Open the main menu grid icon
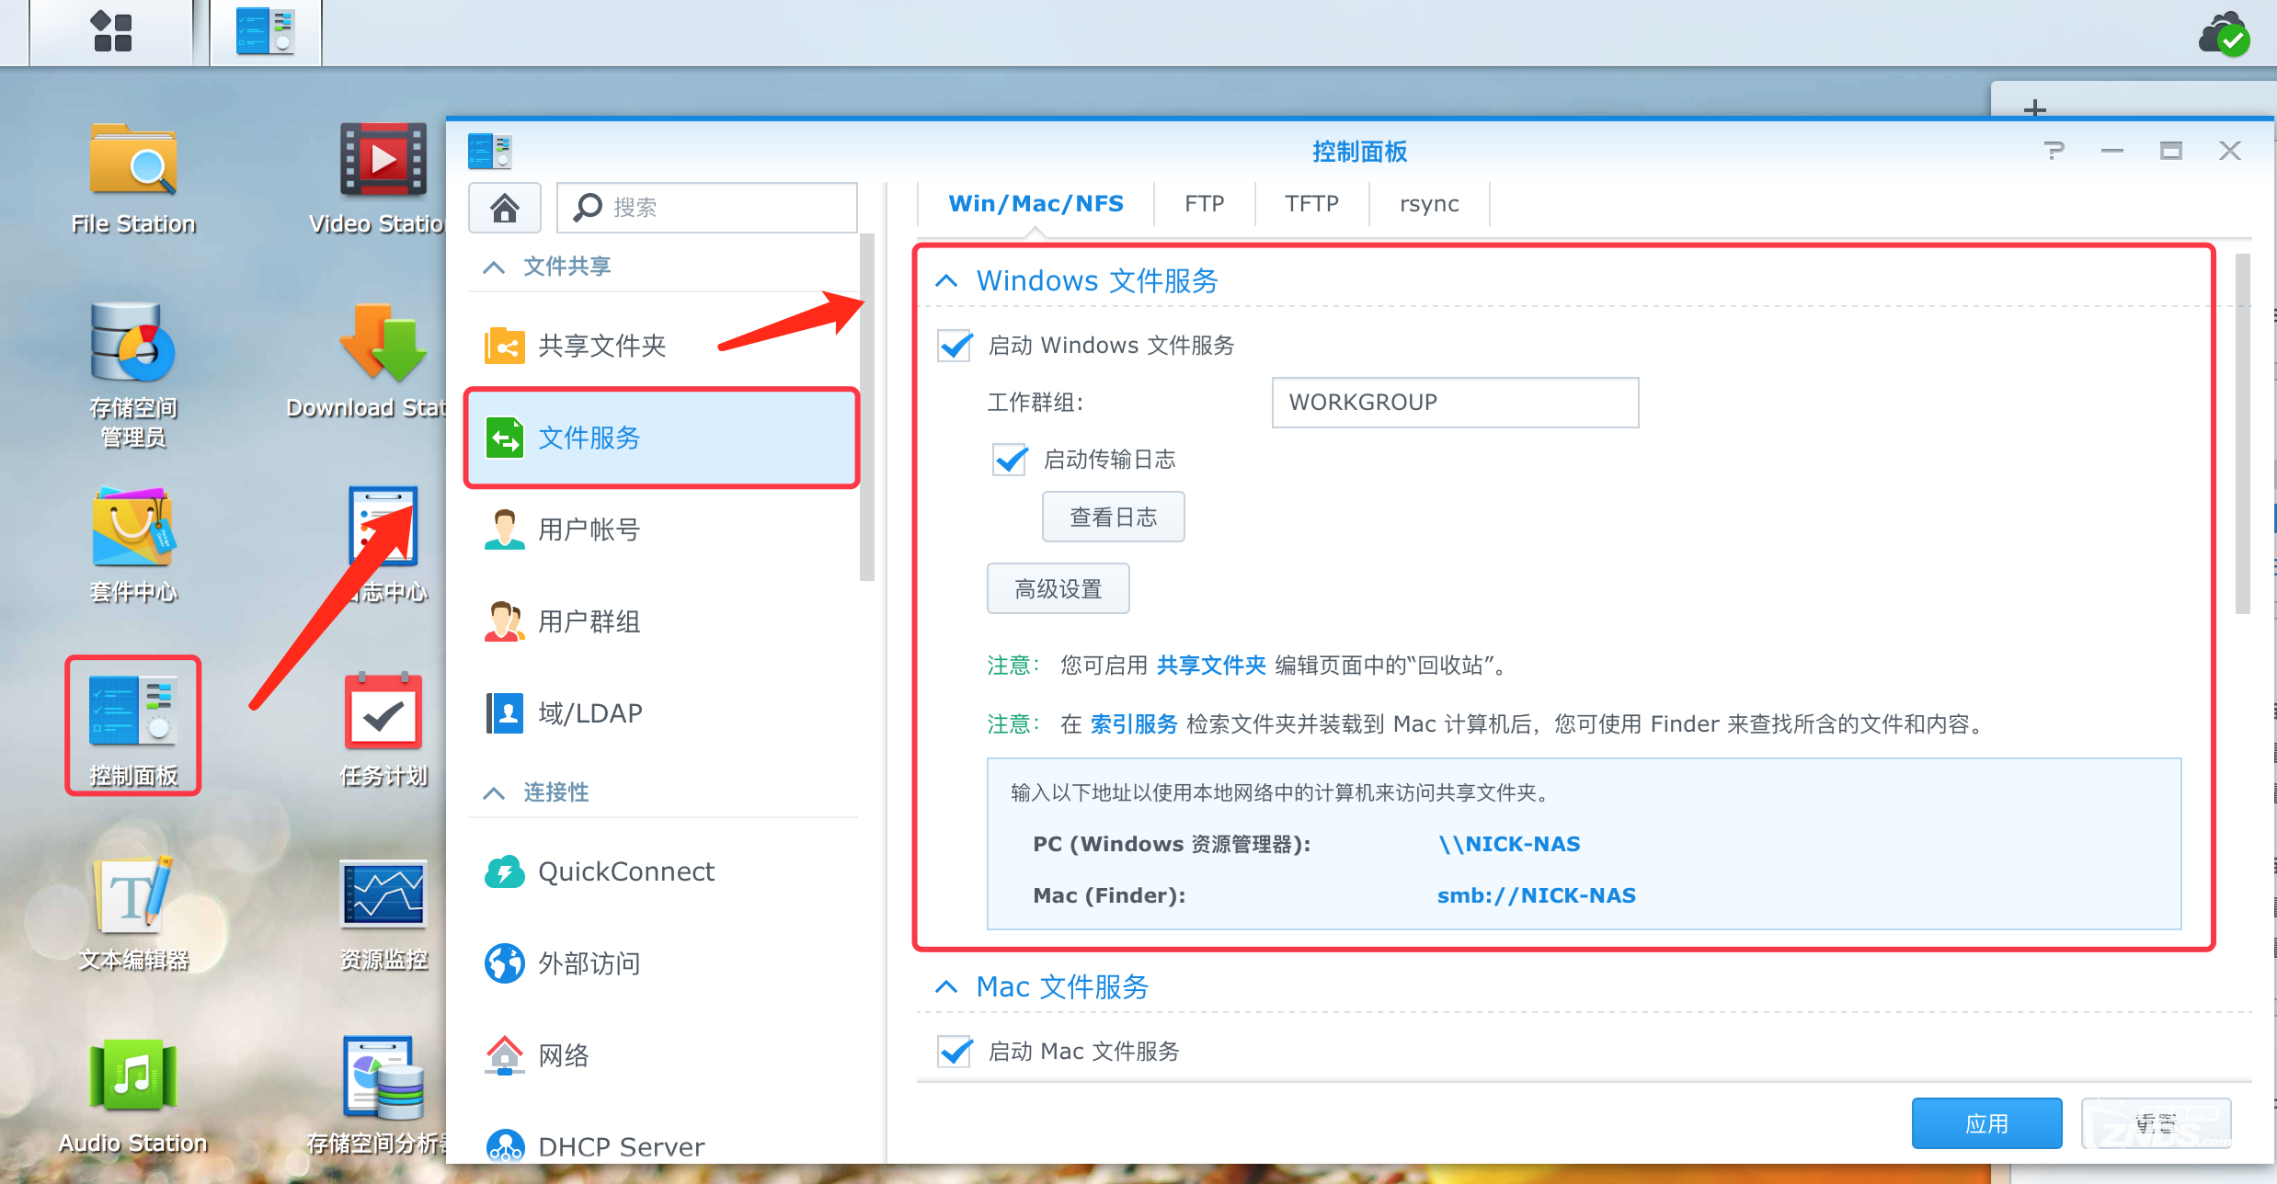The height and width of the screenshot is (1184, 2277). click(x=112, y=31)
